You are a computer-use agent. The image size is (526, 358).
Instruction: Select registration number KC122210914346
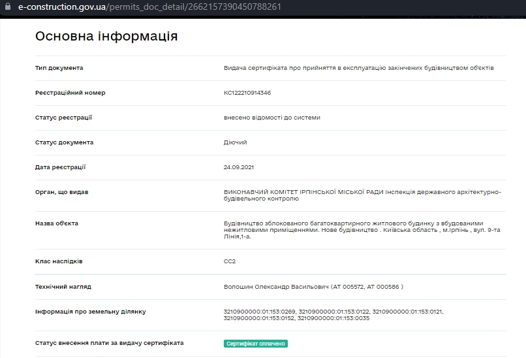coord(247,93)
